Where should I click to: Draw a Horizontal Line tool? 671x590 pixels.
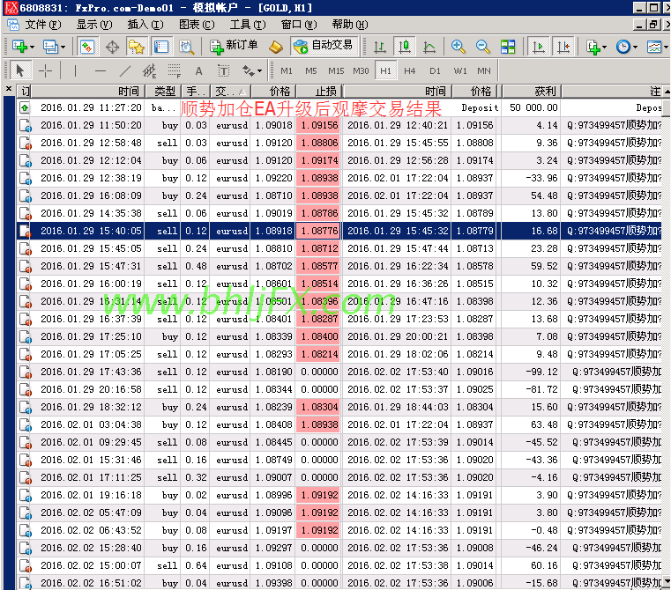[101, 70]
